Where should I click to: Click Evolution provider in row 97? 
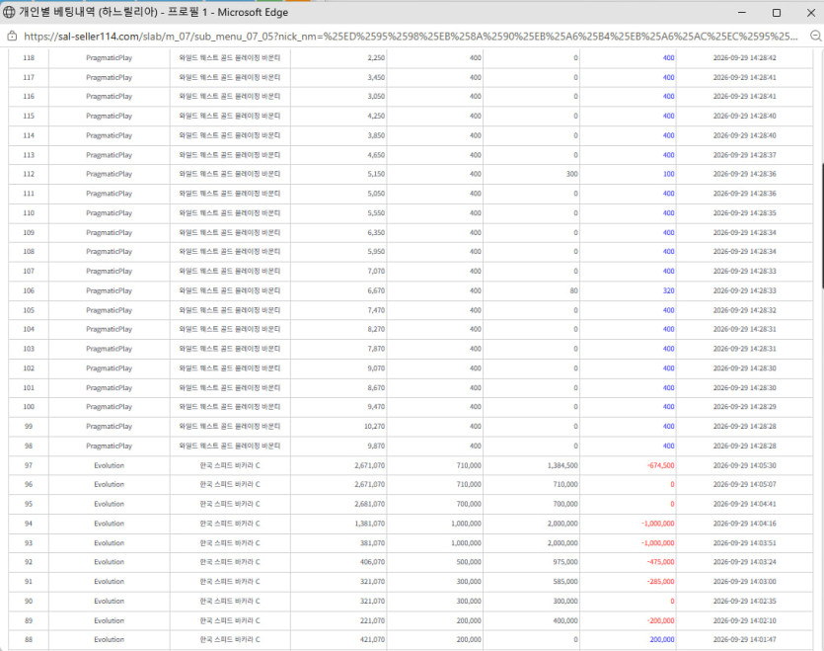click(109, 465)
